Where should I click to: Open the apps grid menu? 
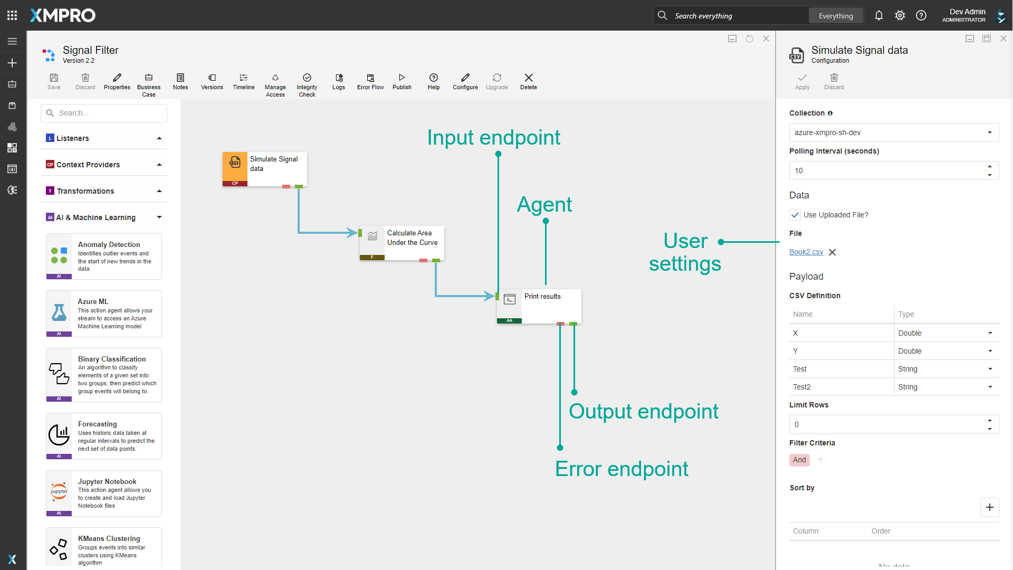pos(12,15)
